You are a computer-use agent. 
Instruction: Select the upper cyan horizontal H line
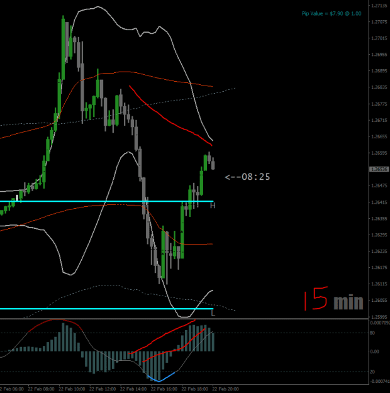coord(106,201)
